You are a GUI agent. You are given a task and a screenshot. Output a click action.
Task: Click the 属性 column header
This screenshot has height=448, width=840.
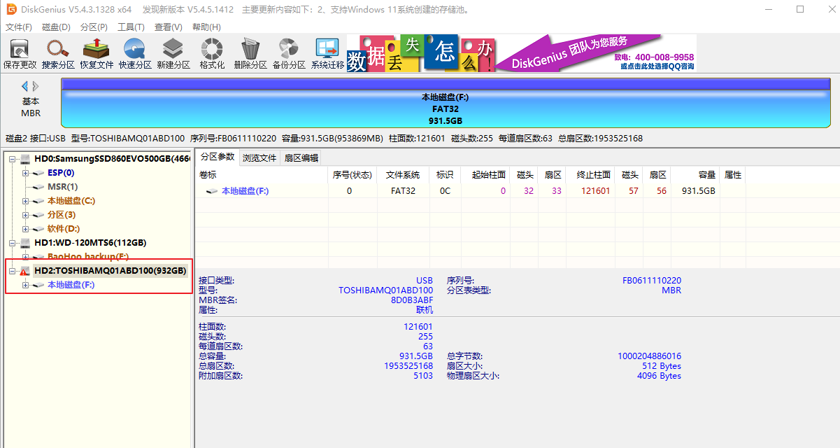pyautogui.click(x=733, y=175)
